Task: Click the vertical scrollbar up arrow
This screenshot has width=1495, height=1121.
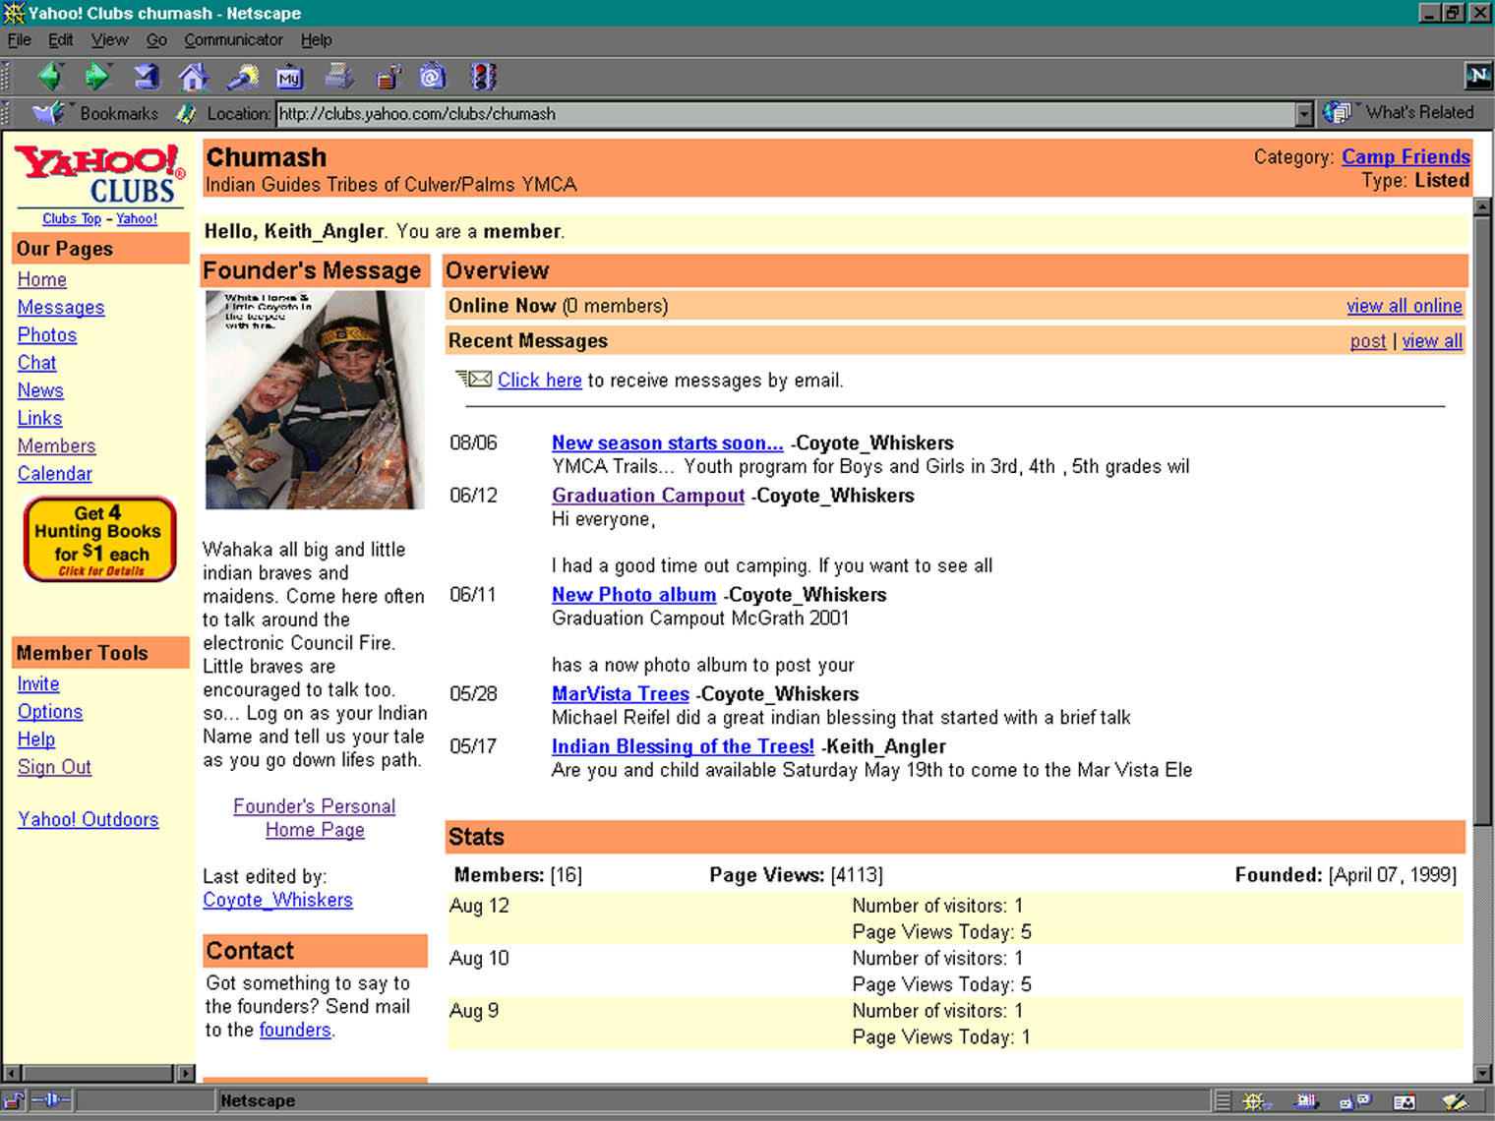Action: (1483, 206)
